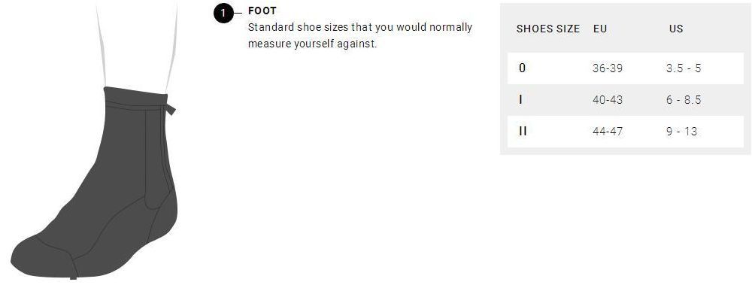Click the black number 1 circle marker
Viewport: 752px width, 285px height.
[223, 14]
